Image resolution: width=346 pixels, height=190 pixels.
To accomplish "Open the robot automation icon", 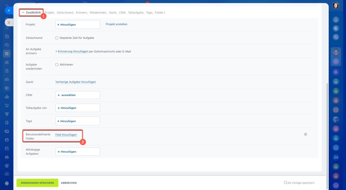I will 7,157.
